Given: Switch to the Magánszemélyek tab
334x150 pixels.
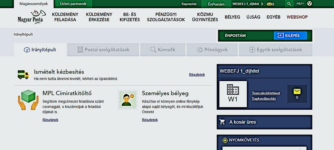Looking at the screenshot, I should click(34, 4).
